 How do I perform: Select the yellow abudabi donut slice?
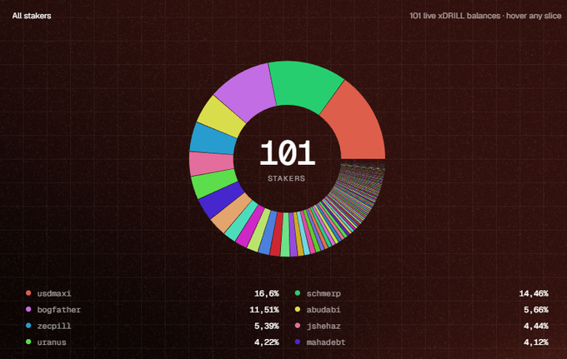point(219,117)
